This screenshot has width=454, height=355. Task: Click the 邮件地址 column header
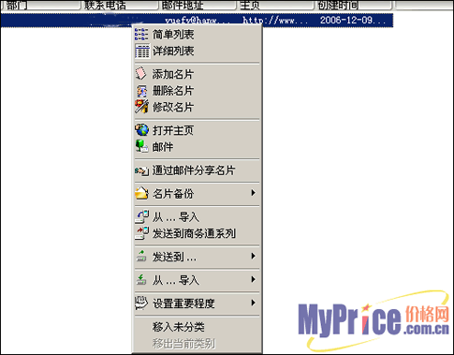click(198, 5)
